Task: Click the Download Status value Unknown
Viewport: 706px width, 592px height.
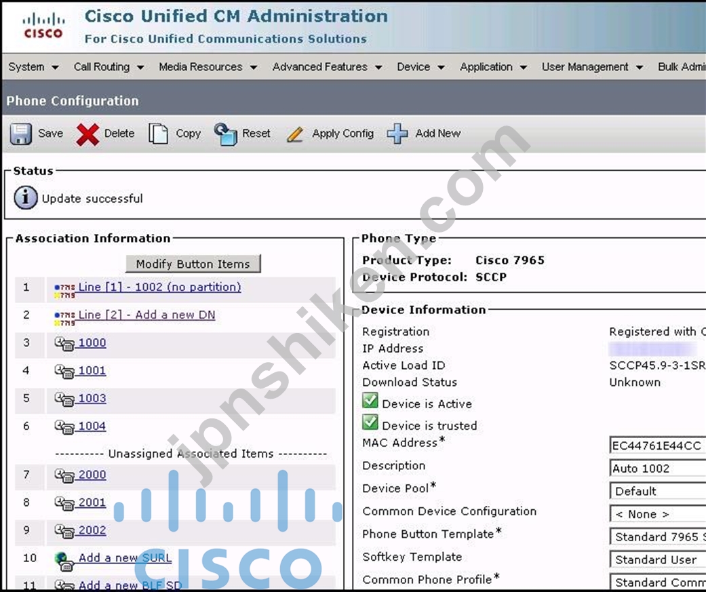Action: coord(635,382)
